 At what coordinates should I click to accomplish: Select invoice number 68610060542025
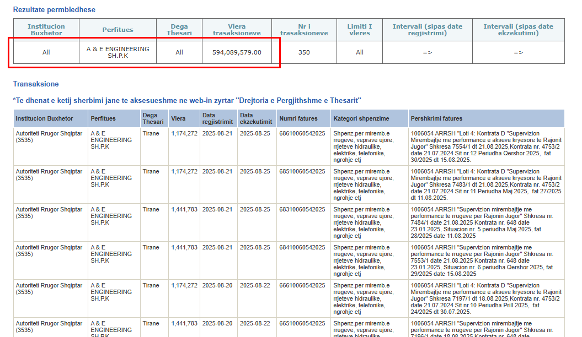click(302, 133)
